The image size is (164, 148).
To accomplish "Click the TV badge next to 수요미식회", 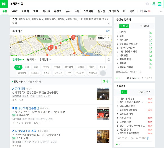I will click(x=14, y=138).
